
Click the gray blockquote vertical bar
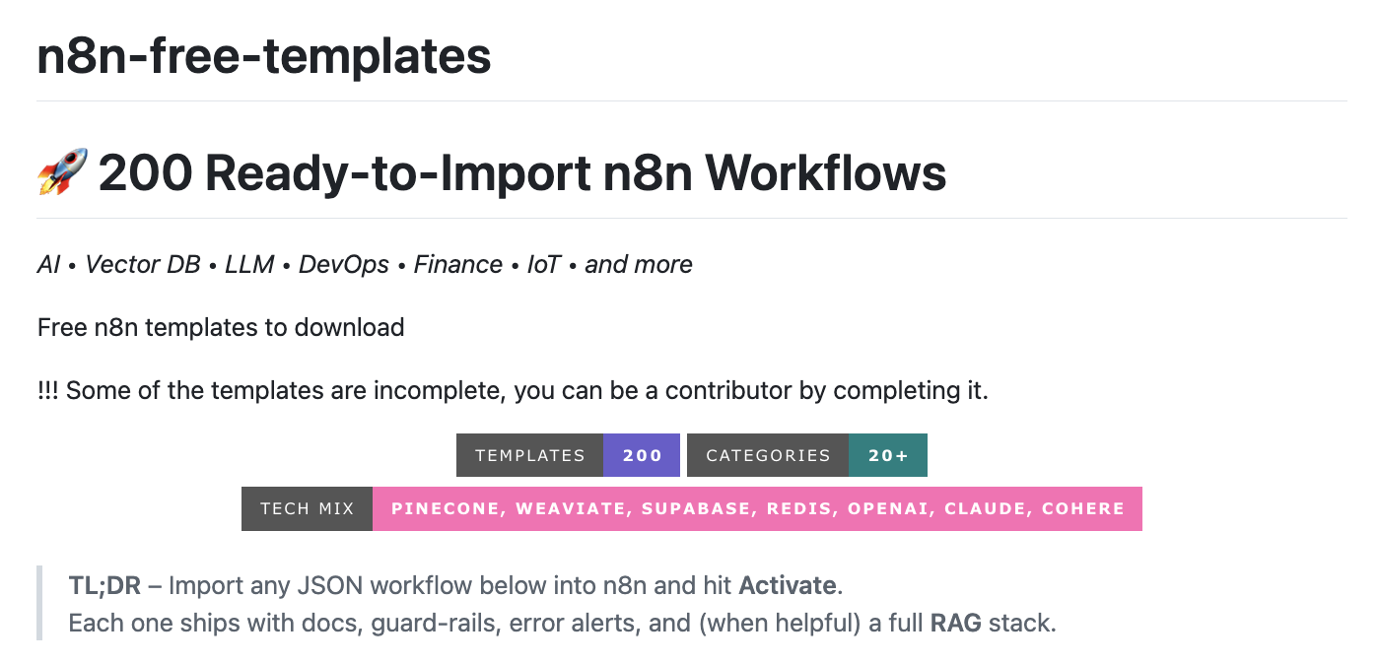[x=40, y=603]
